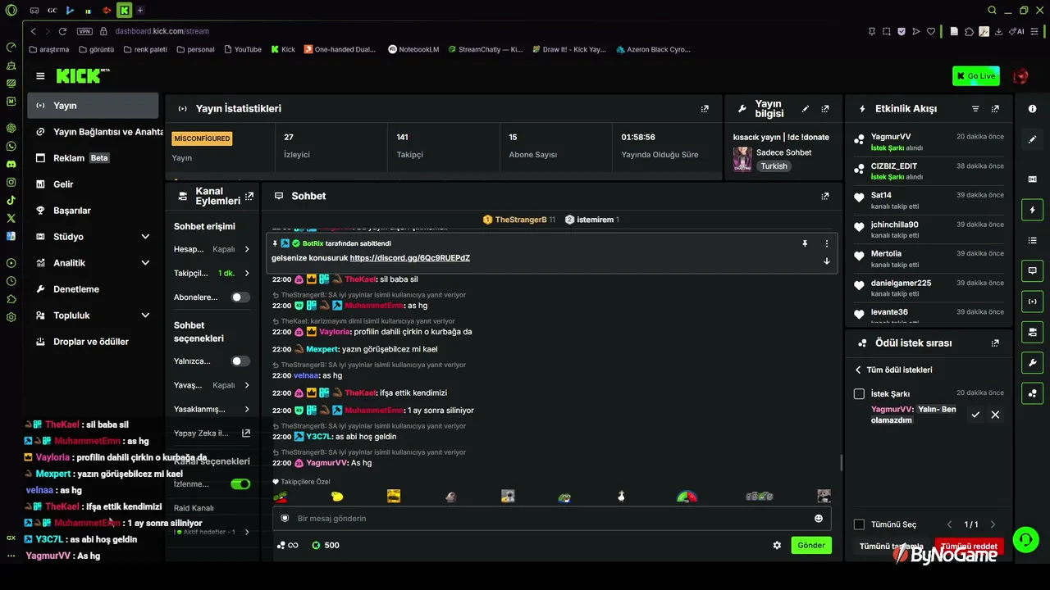
Task: Open the Hesap chat access setting
Action: pos(212,249)
